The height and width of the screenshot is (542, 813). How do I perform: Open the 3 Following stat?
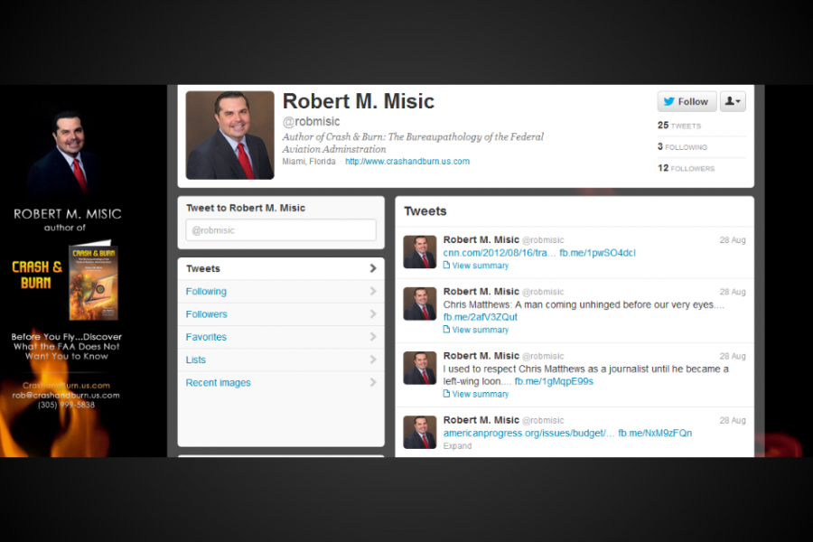pyautogui.click(x=682, y=146)
